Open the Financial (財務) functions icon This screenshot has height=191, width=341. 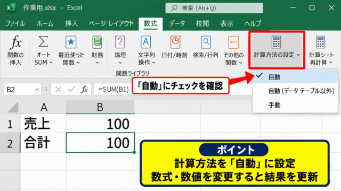[97, 42]
